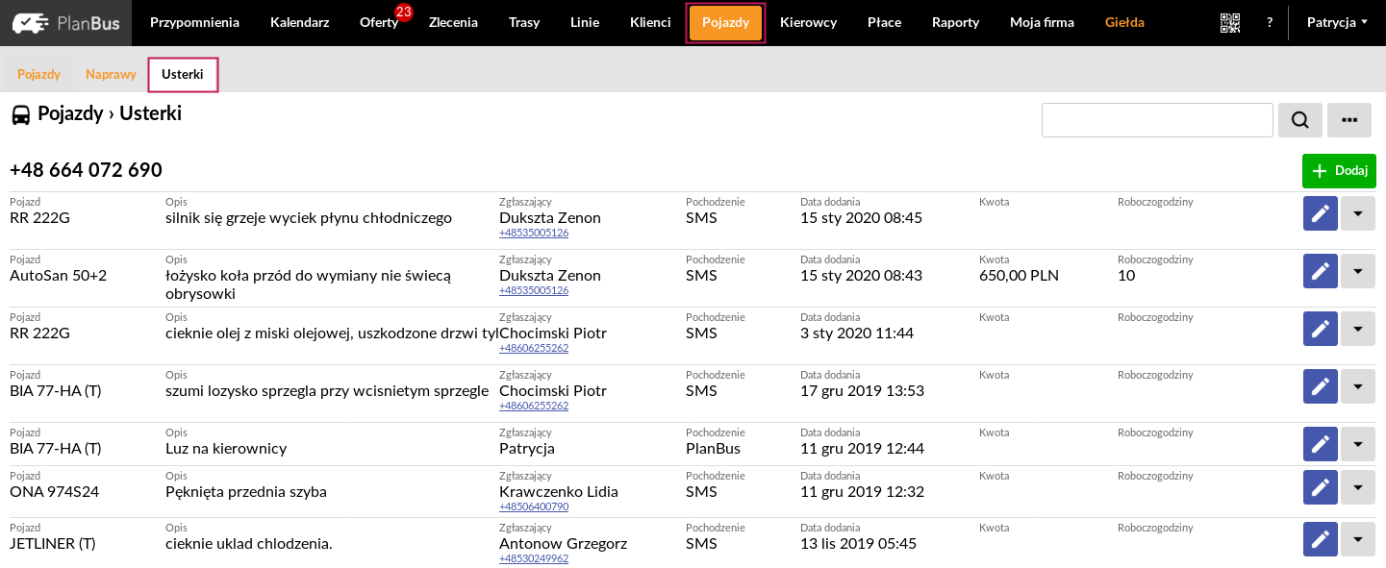Edit the 'Luz na kierownicy' fault

pos(1321,444)
